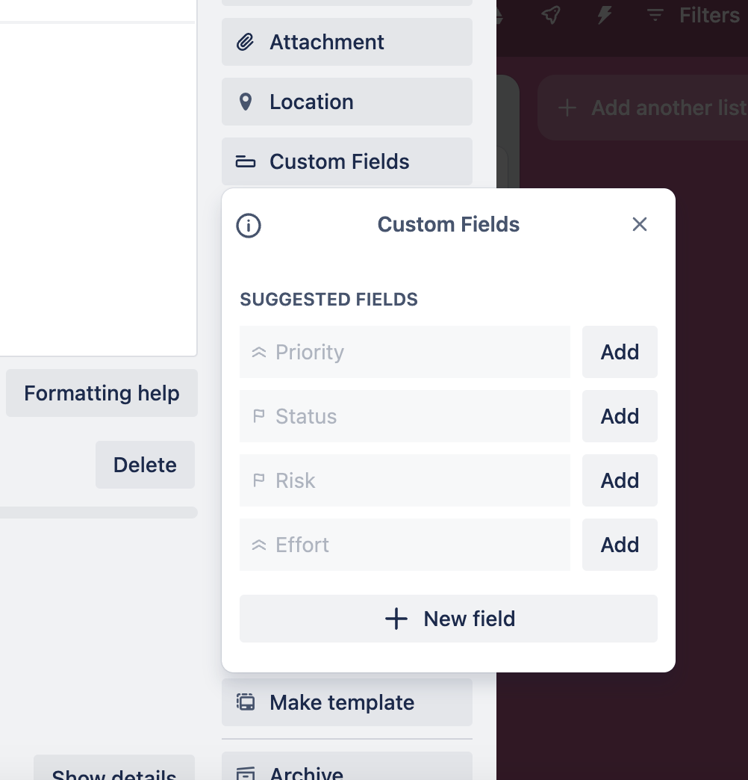Add the suggested Risk field
This screenshot has width=748, height=780.
[620, 480]
